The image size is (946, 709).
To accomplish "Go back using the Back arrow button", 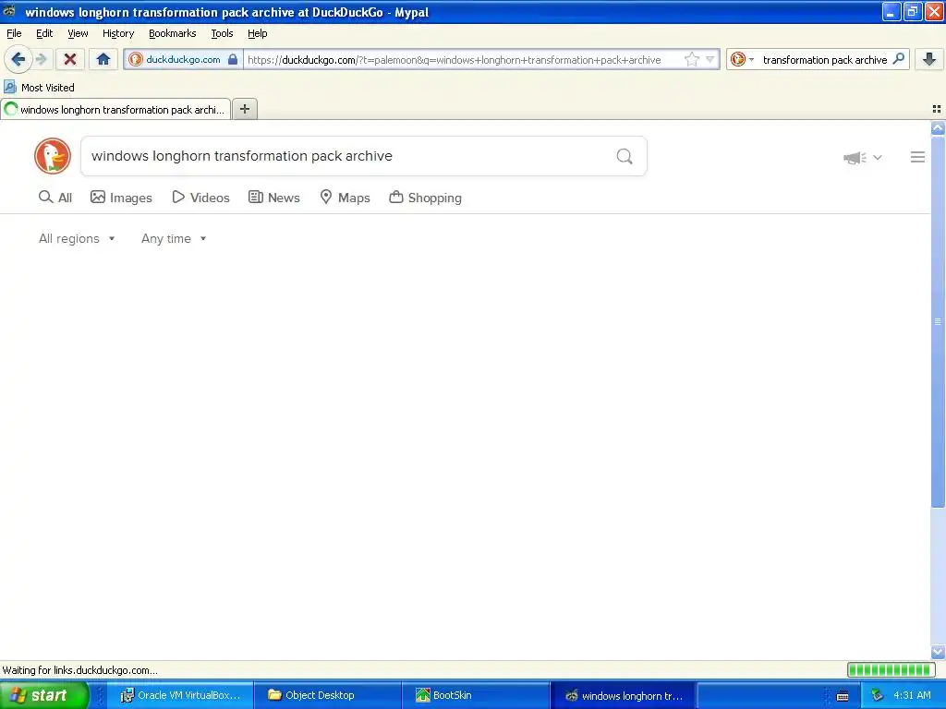I will [x=18, y=59].
